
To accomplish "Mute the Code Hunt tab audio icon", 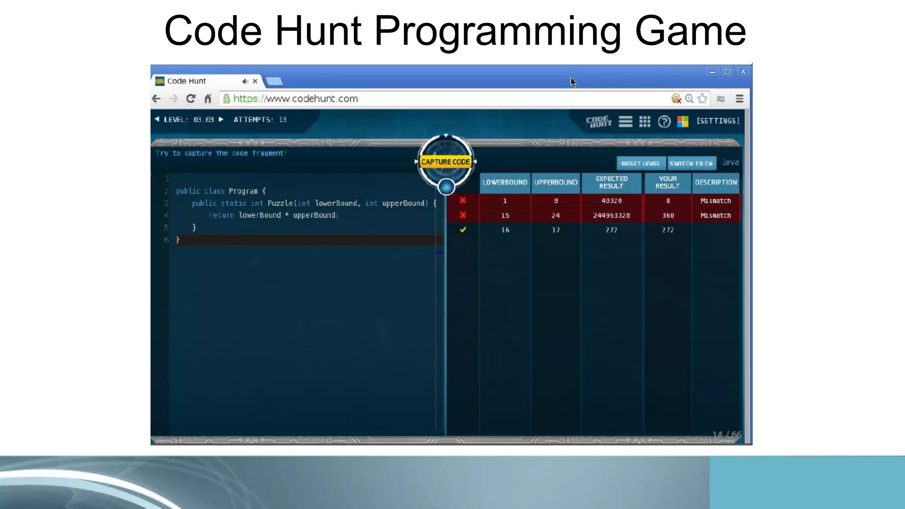I will 245,81.
